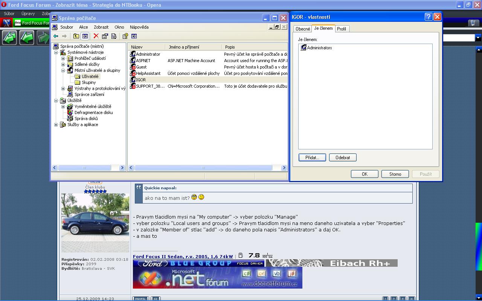Switch to the Obecné tab
This screenshot has height=301, width=482.
pos(303,29)
